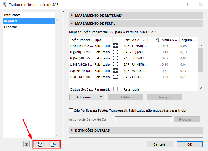Click the Retangular profile cell
The width and height of the screenshot is (208, 151).
coord(132,89)
